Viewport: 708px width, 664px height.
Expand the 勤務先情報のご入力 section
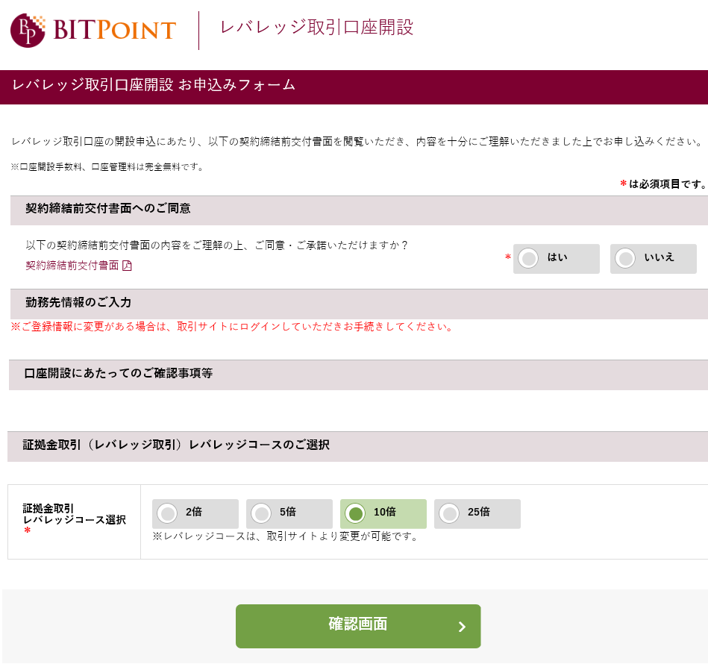click(x=78, y=303)
